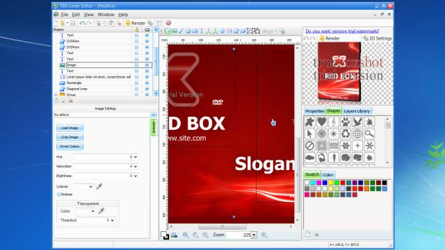The image size is (445, 250).
Task: Select the headphones shape
Action: point(321,158)
